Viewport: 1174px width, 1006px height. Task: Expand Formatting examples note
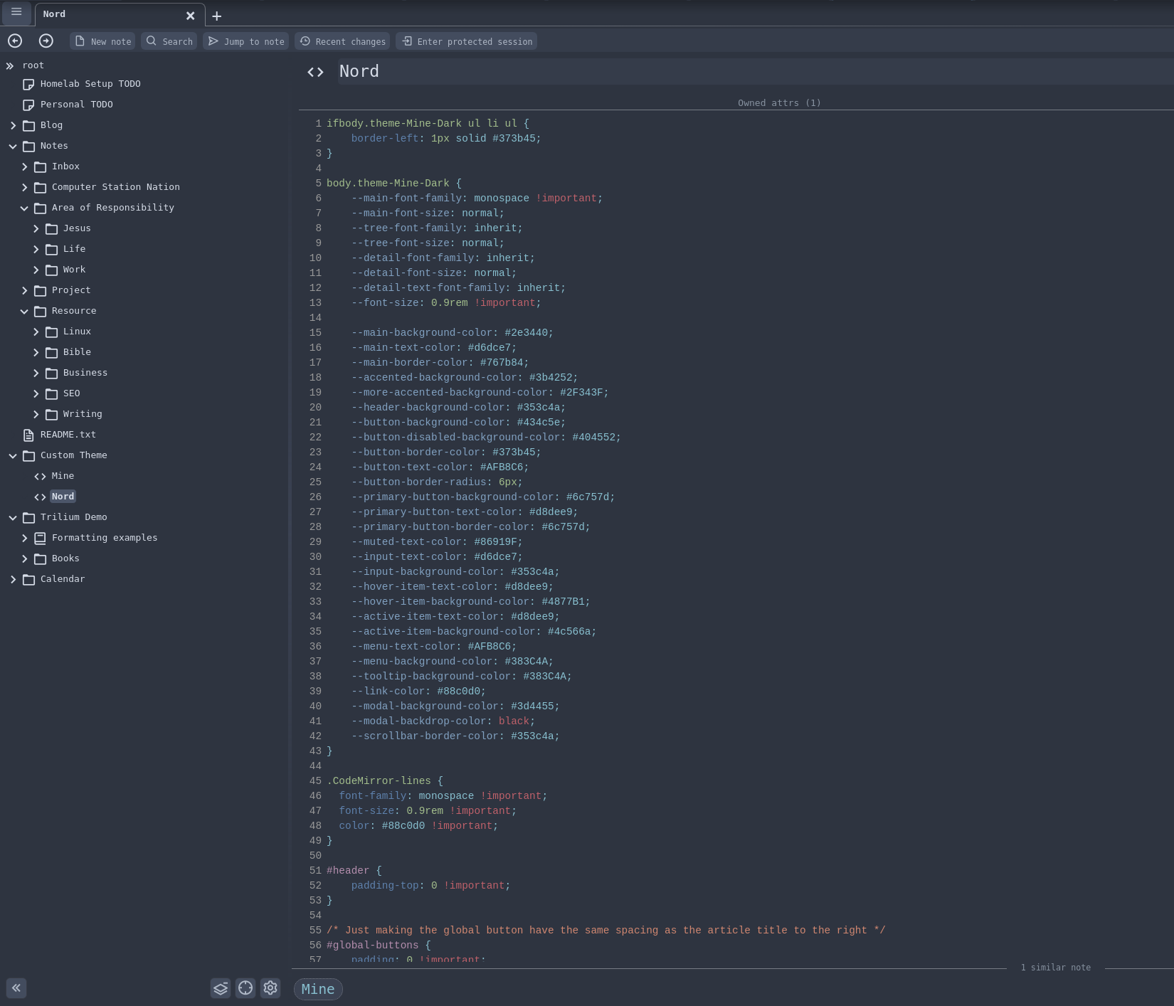(24, 538)
